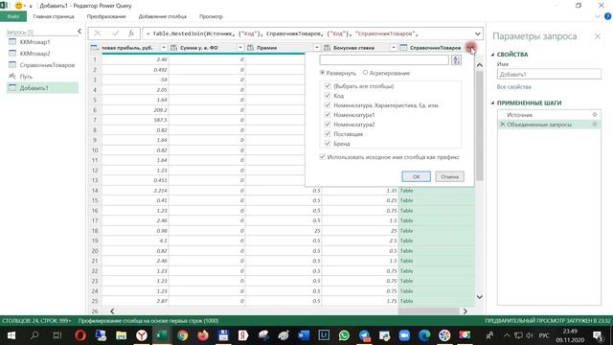Select the Агрегирование radio button
Screen dimensions: 613x345
coord(365,73)
